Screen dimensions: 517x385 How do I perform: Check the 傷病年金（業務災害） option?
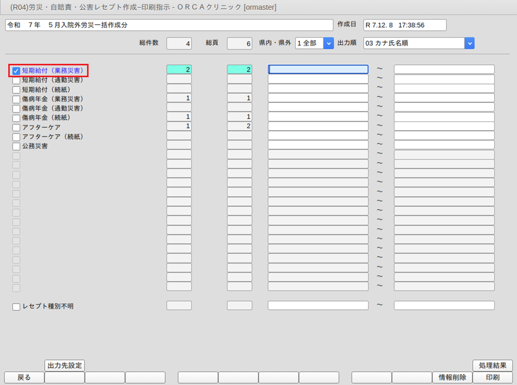[16, 99]
